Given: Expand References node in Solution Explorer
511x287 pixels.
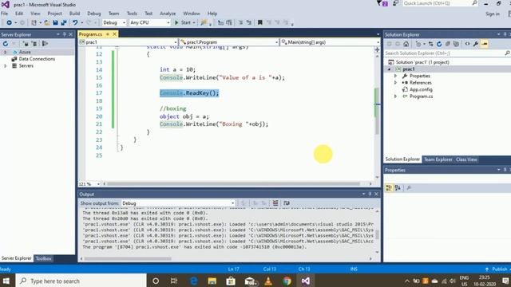Looking at the screenshot, I should (x=396, y=83).
